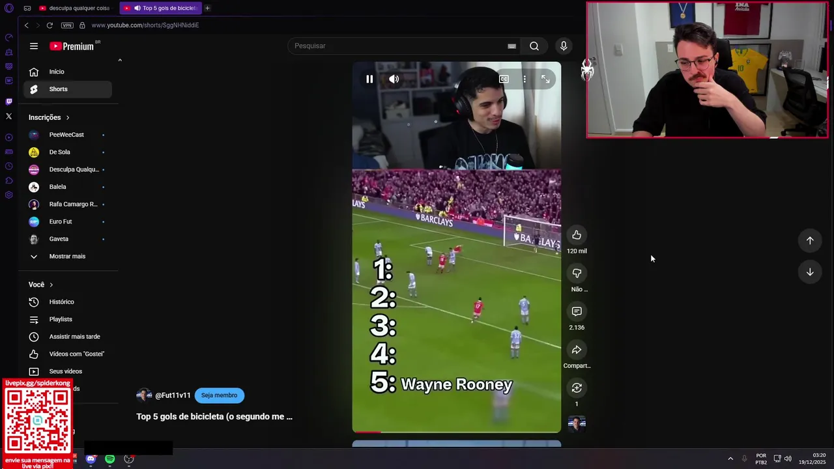This screenshot has width=834, height=469.
Task: Open the @Fut11v11 channel name
Action: tap(173, 395)
